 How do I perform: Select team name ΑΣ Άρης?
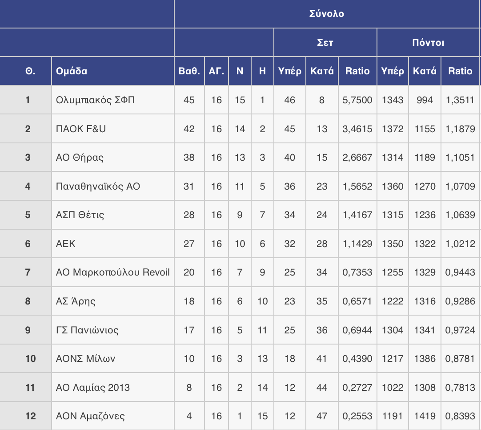tap(76, 301)
